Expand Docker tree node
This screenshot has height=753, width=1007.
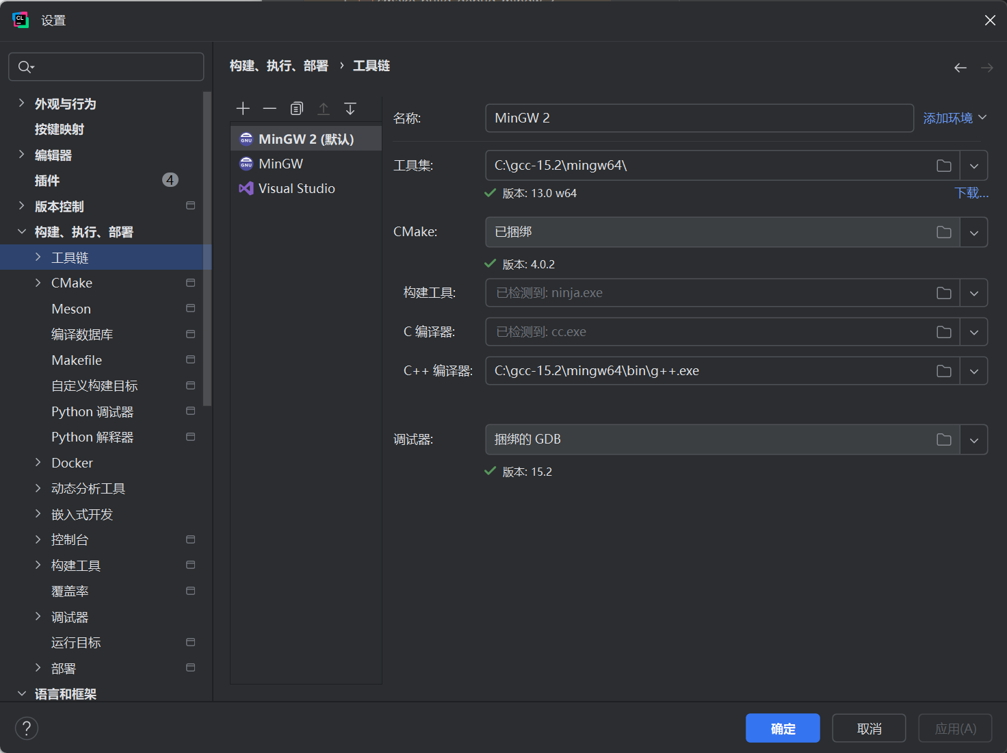(38, 463)
